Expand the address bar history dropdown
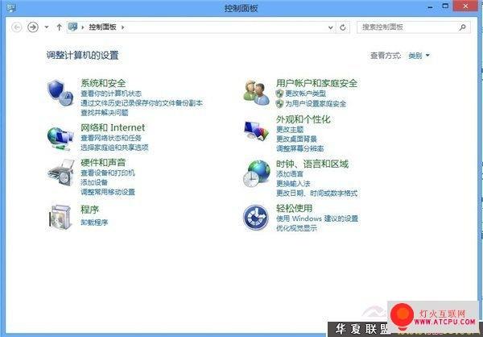 coord(331,27)
